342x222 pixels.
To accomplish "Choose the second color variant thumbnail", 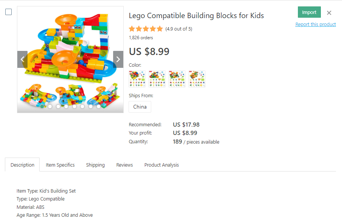I will [x=157, y=79].
